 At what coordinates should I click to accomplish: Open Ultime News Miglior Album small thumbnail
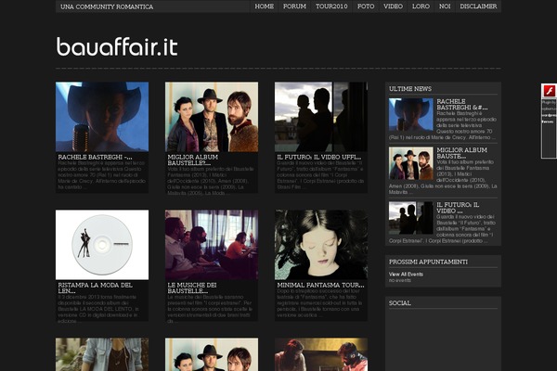coord(410,163)
